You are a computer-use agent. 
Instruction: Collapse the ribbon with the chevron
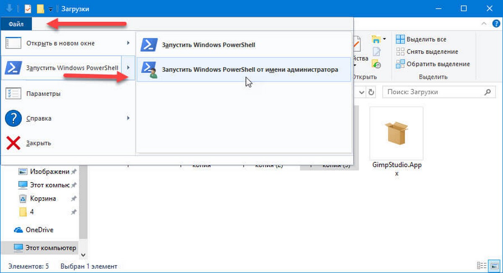[x=484, y=24]
